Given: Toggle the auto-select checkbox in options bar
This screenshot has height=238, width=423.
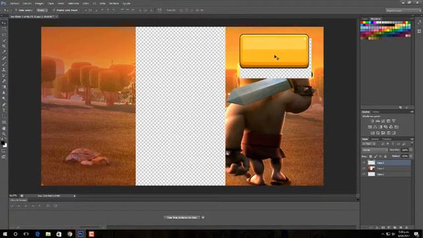Looking at the screenshot, I should (x=16, y=11).
